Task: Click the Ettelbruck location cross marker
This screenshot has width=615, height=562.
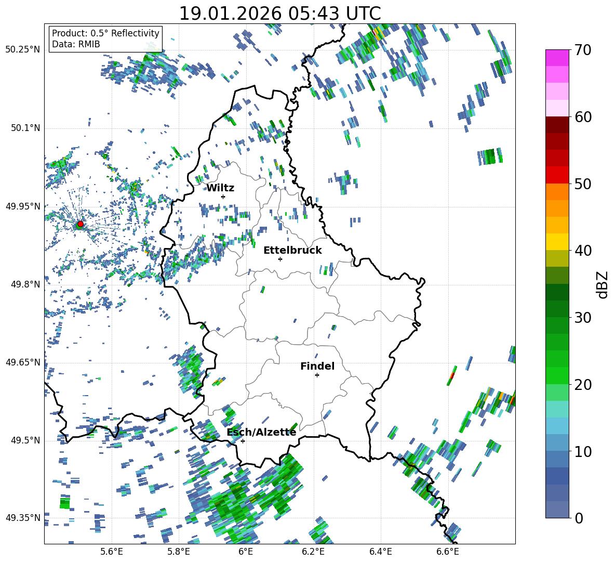Action: 280,259
